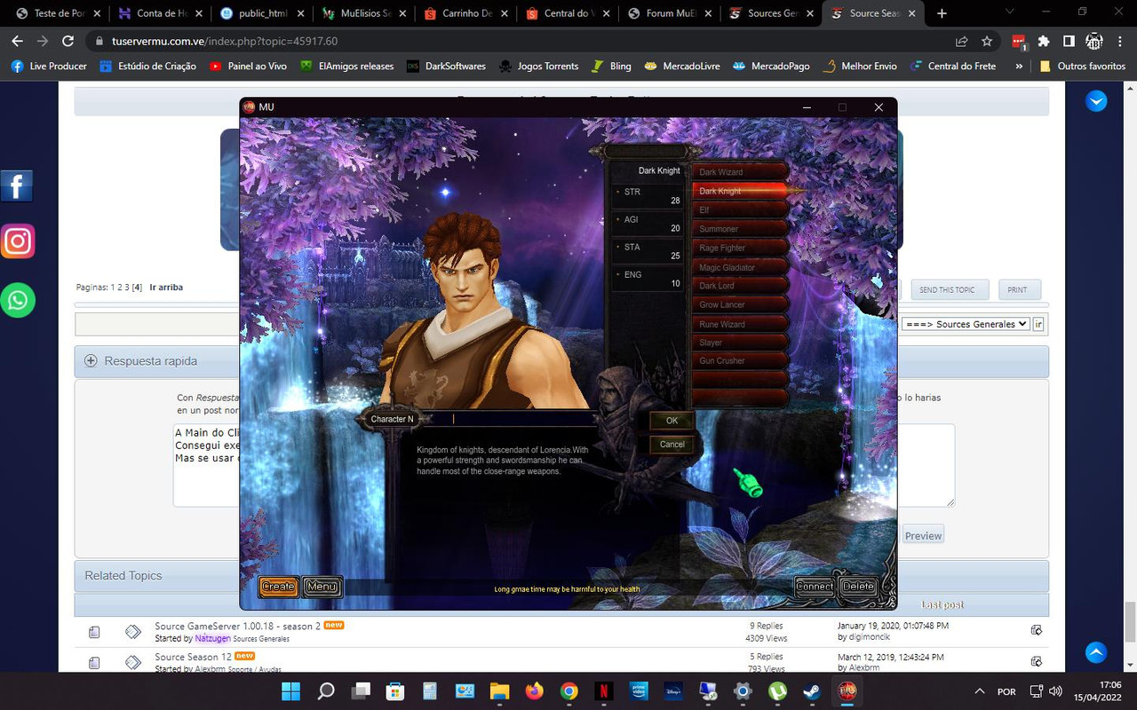1137x710 pixels.
Task: Open the Natzugen user profile link
Action: pos(212,638)
